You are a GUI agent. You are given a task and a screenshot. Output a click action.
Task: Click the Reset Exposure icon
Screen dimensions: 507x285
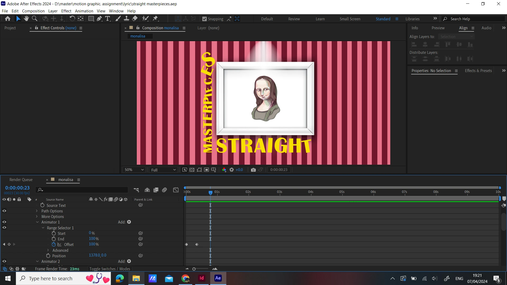232,170
